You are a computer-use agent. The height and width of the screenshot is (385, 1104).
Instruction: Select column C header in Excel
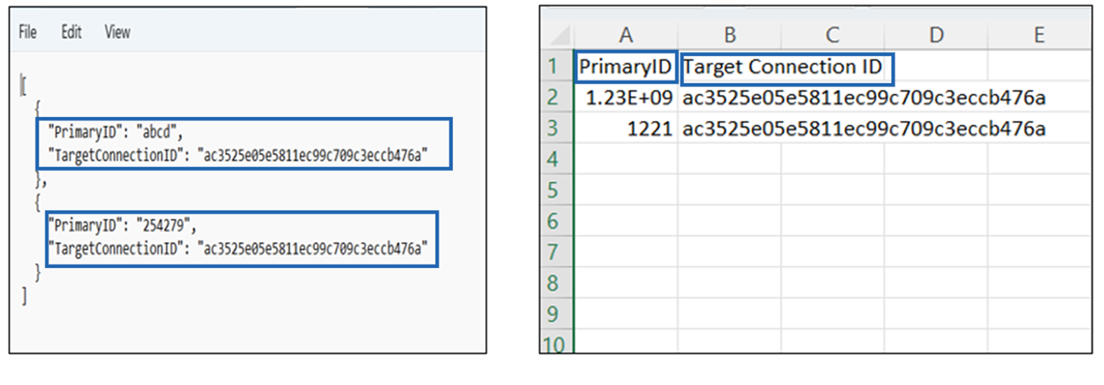tap(832, 36)
